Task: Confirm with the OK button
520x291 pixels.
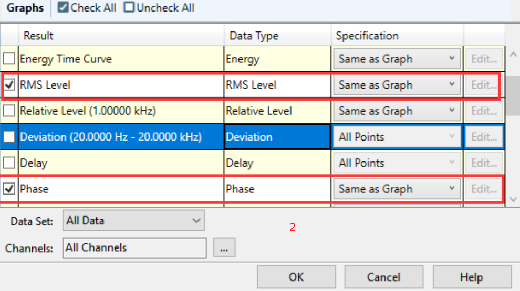Action: 296,277
